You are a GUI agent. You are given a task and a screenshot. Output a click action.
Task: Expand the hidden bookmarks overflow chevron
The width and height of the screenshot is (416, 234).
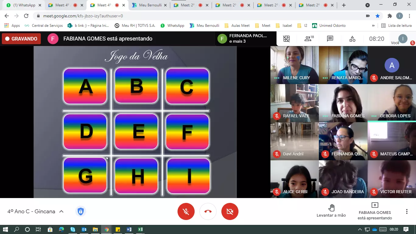tap(373, 26)
